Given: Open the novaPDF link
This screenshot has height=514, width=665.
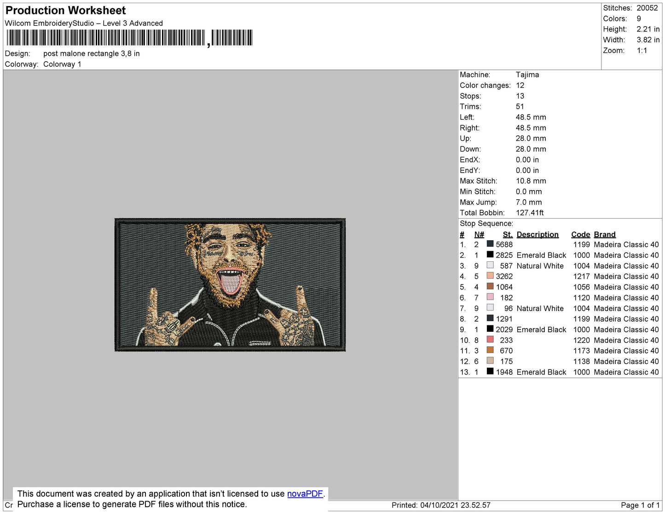Looking at the screenshot, I should 305,494.
